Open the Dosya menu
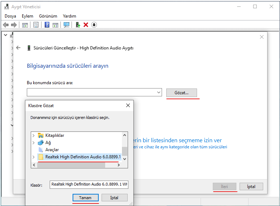This screenshot has width=280, height=206. coord(10,16)
